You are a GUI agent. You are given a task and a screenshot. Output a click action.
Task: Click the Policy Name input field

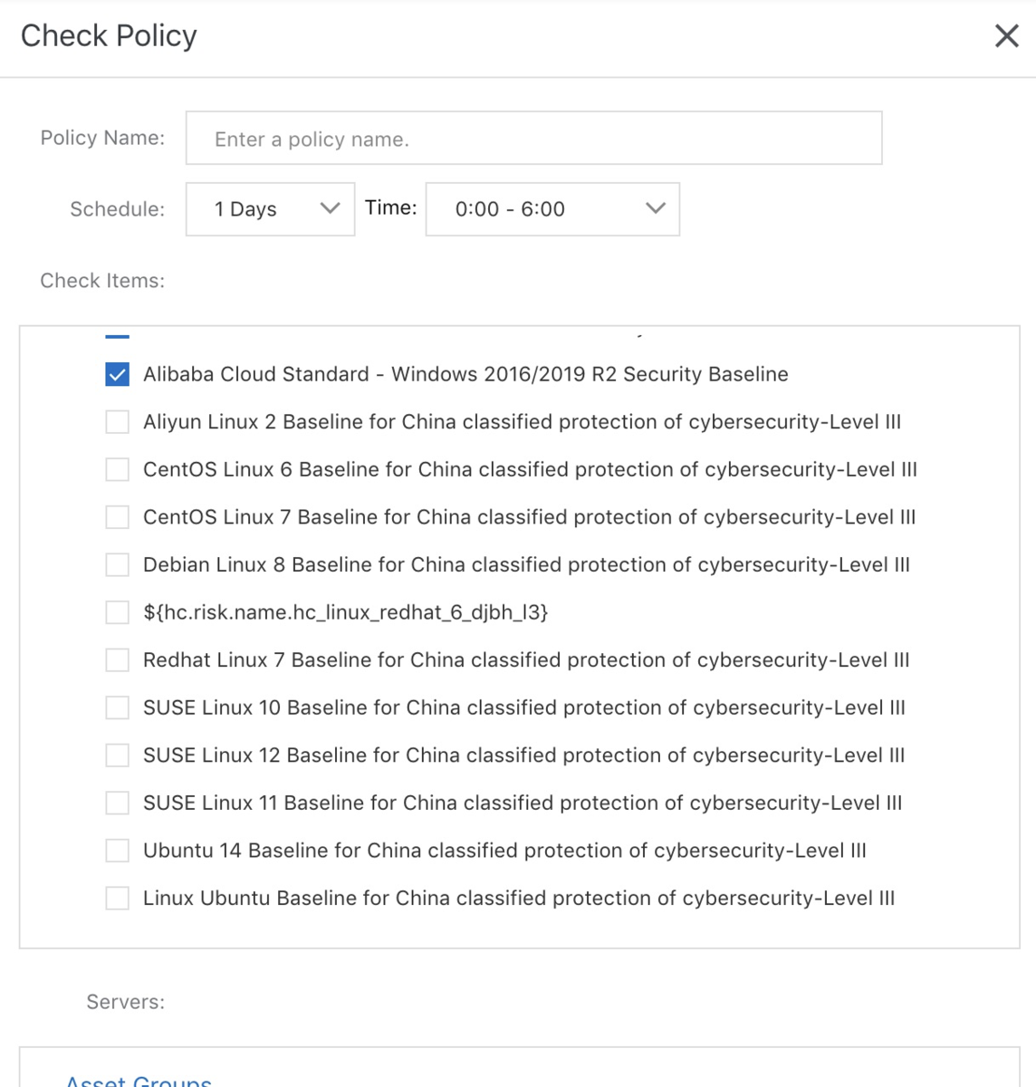pyautogui.click(x=533, y=139)
